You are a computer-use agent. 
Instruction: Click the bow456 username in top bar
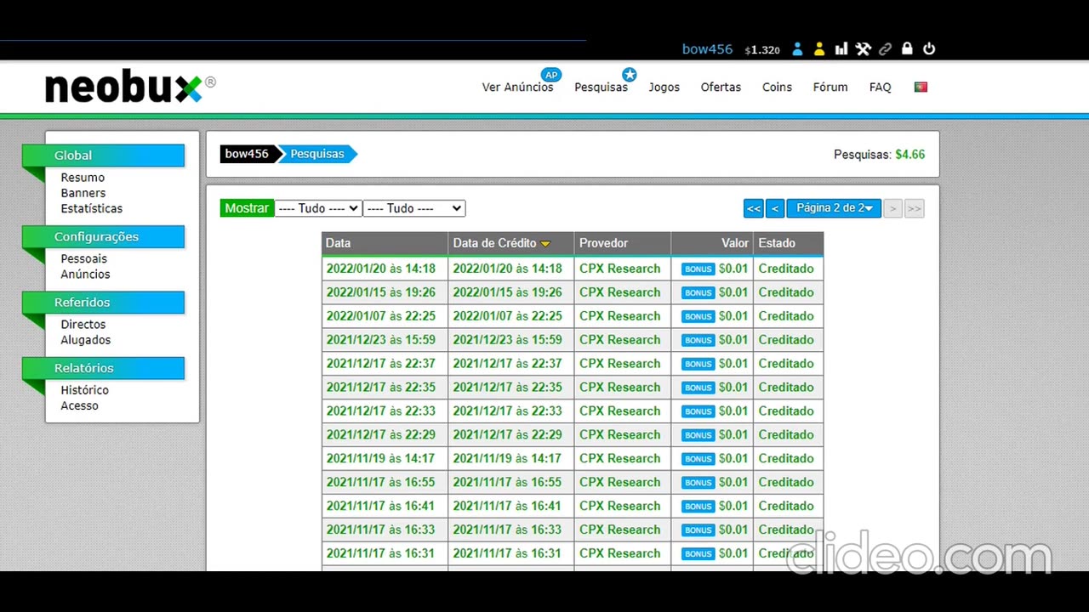click(x=707, y=49)
